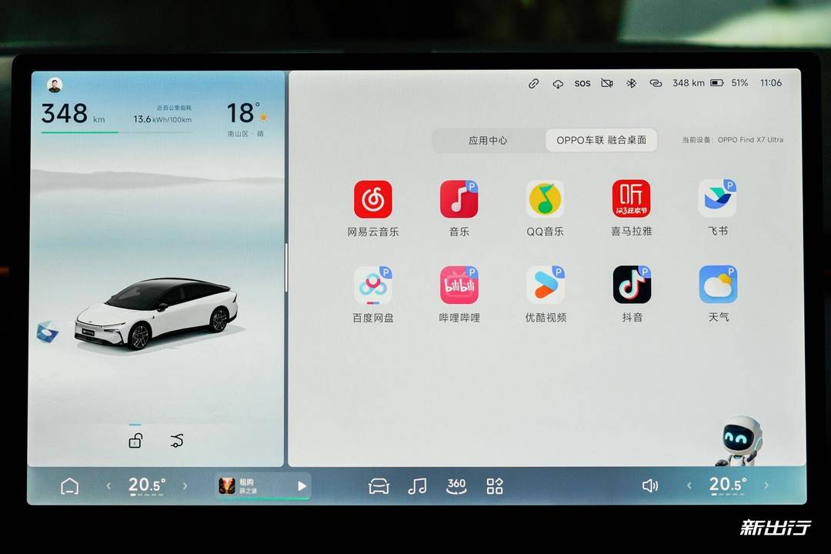Tap the link icon at status bar start

534,84
